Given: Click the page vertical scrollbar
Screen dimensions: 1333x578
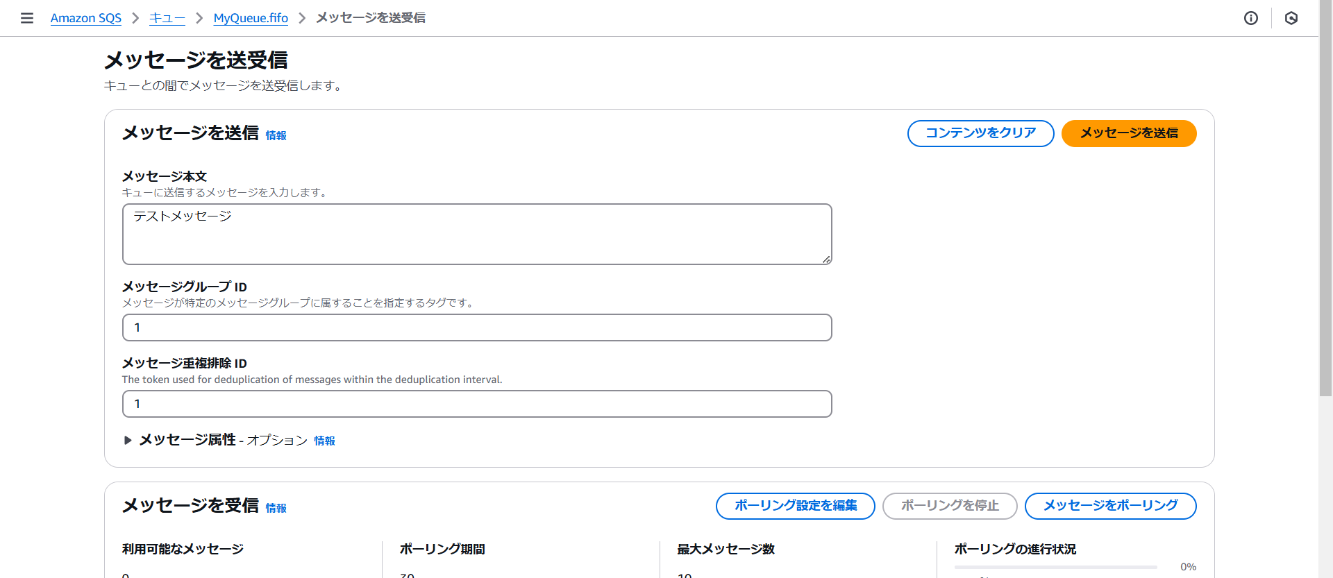Looking at the screenshot, I should pyautogui.click(x=1325, y=208).
